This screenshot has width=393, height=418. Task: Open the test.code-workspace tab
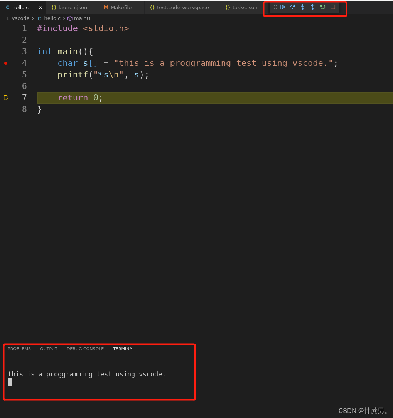tap(183, 8)
